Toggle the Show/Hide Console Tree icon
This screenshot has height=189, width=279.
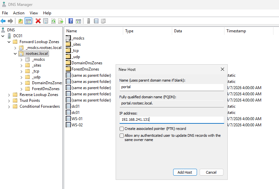(28, 21)
